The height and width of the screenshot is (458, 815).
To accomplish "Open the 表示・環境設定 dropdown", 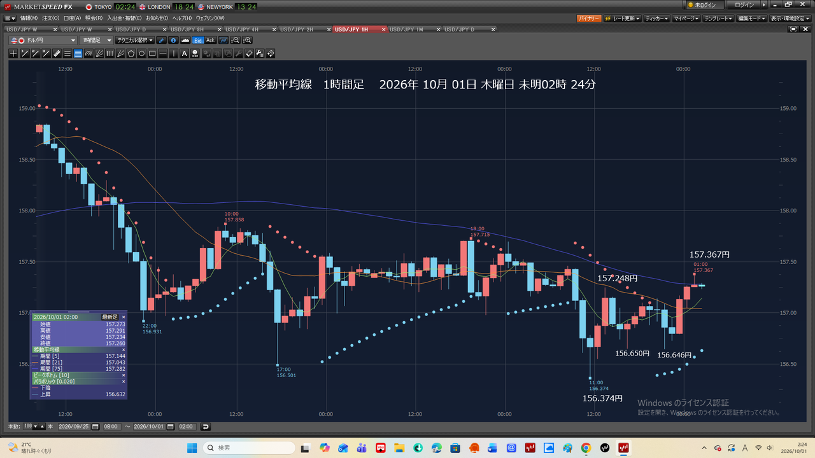I will (789, 19).
